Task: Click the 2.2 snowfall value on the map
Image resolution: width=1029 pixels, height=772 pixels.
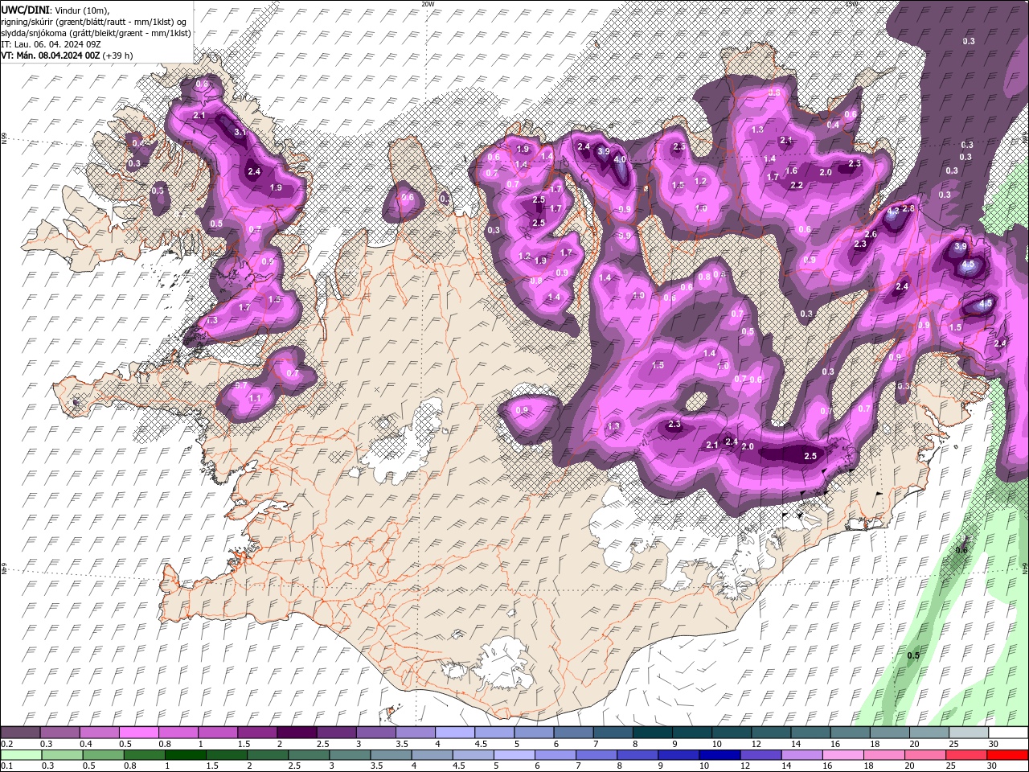Action: pyautogui.click(x=797, y=185)
